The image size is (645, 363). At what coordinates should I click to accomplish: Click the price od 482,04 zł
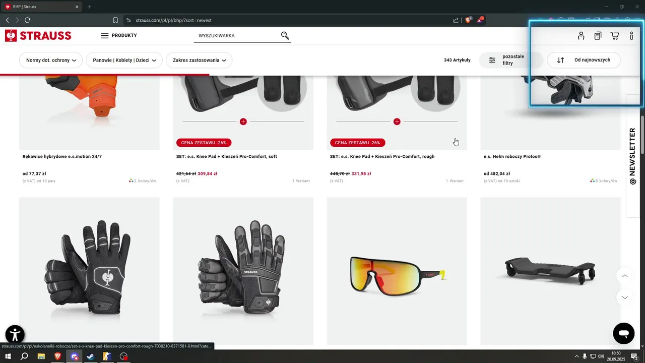(x=497, y=173)
